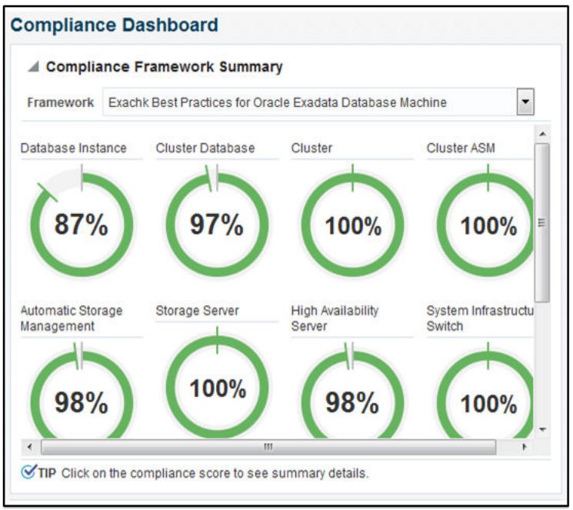Open High Availability Server 98% score
The width and height of the screenshot is (573, 510).
pos(352,402)
